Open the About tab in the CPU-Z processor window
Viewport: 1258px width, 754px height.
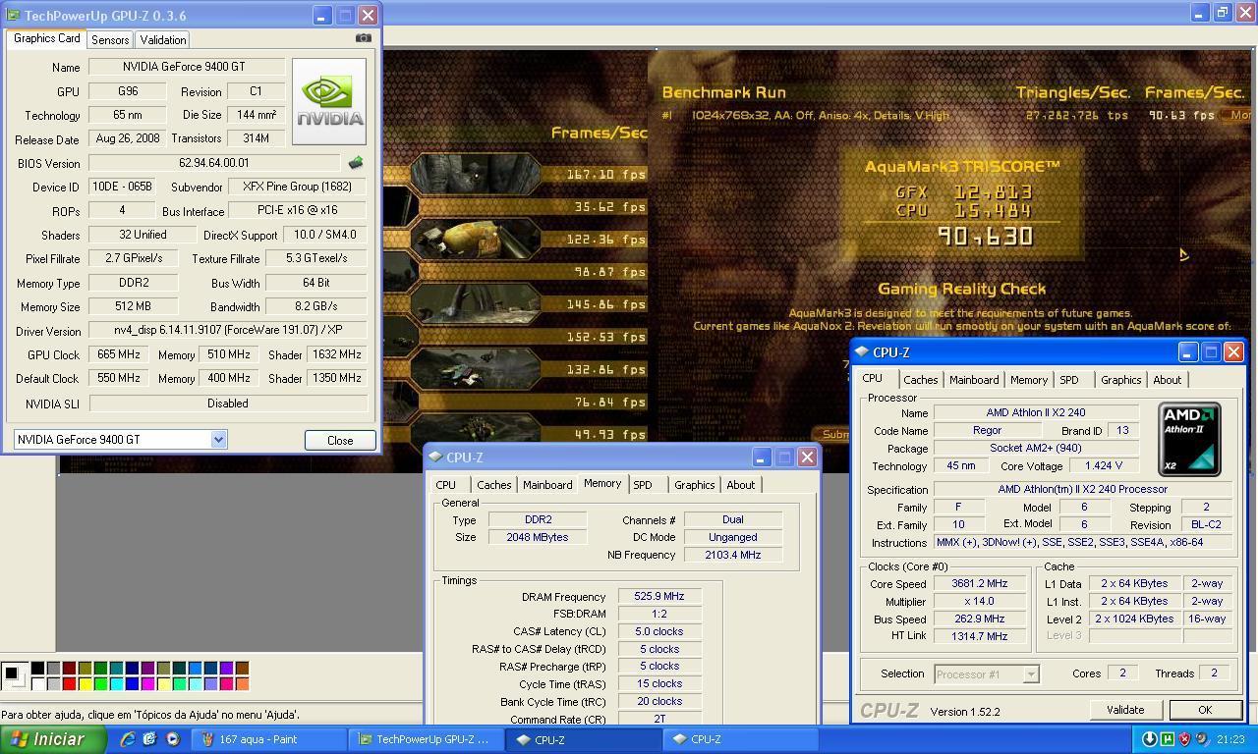pos(1168,380)
